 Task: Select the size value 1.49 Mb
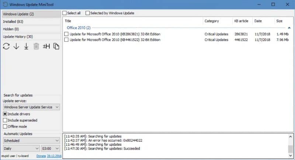tap(282, 34)
